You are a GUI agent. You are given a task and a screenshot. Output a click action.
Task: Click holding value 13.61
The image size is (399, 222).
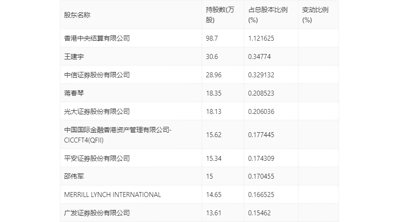(214, 213)
